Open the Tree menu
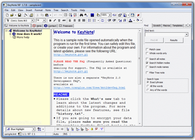Image resolution: width=195 pixels, height=140 pixels. 56,10
